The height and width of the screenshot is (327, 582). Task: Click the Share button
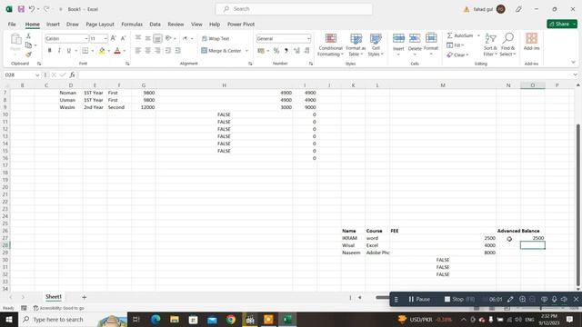[562, 24]
